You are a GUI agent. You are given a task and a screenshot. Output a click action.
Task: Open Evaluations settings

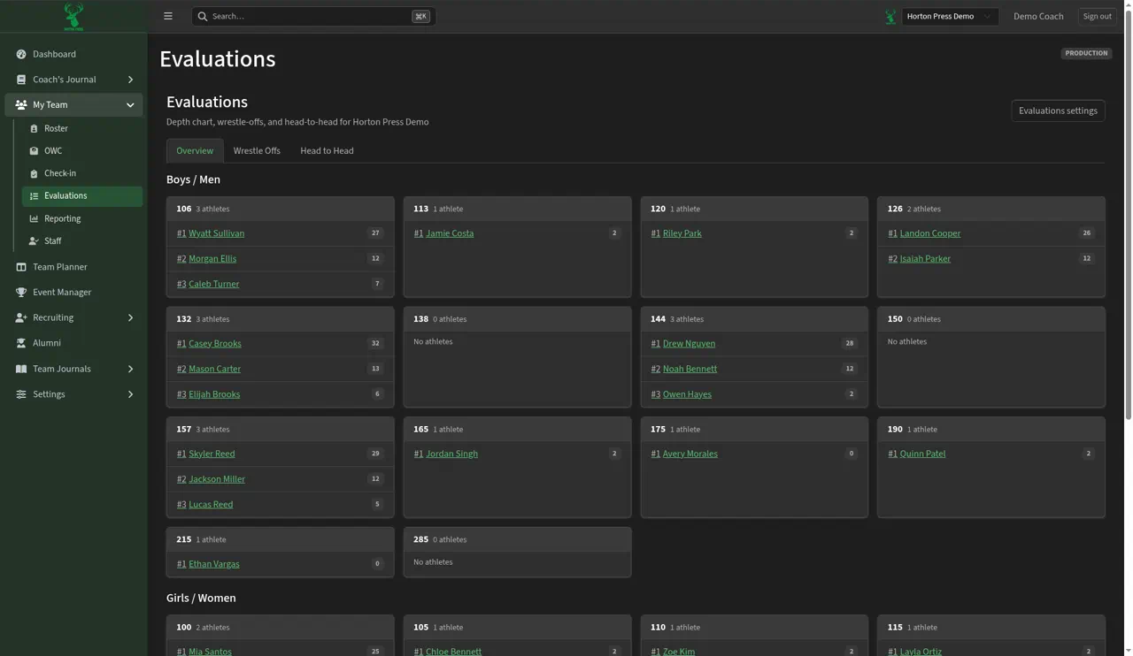1058,111
